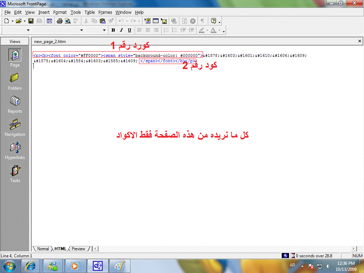Switch to the Preview tab

(x=78, y=249)
